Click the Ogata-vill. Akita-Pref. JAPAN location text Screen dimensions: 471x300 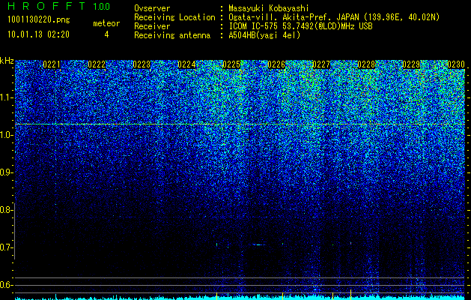coord(334,17)
